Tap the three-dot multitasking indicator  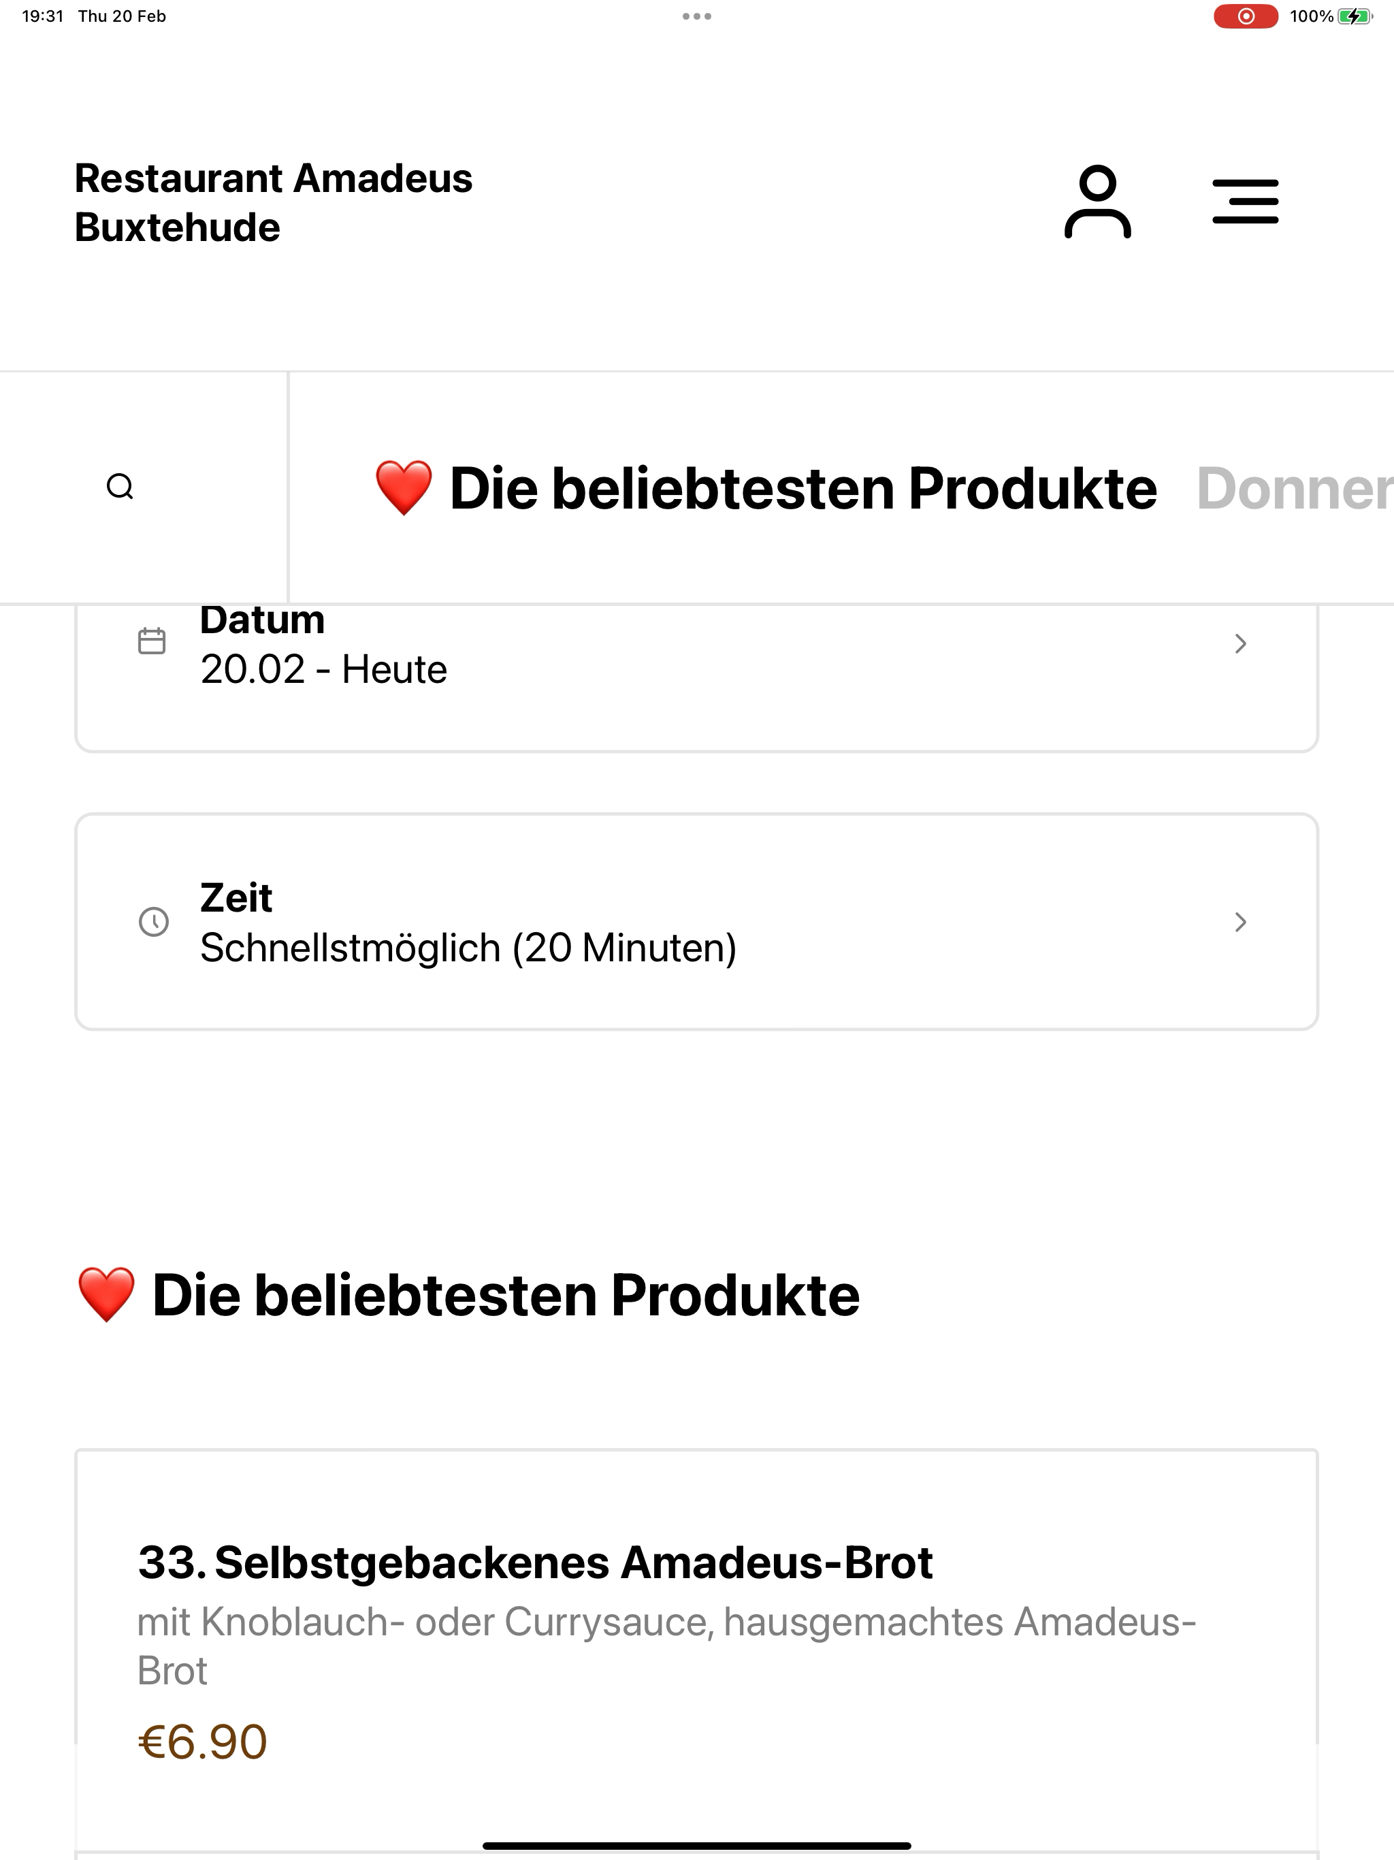pos(697,16)
